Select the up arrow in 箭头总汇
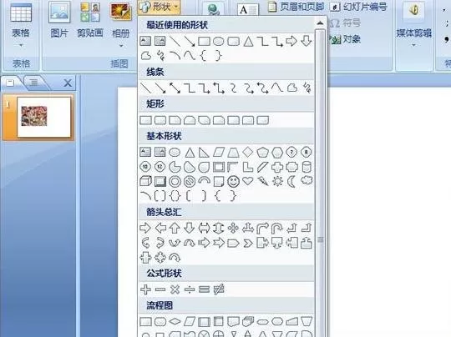This screenshot has width=451, height=337. tap(175, 228)
